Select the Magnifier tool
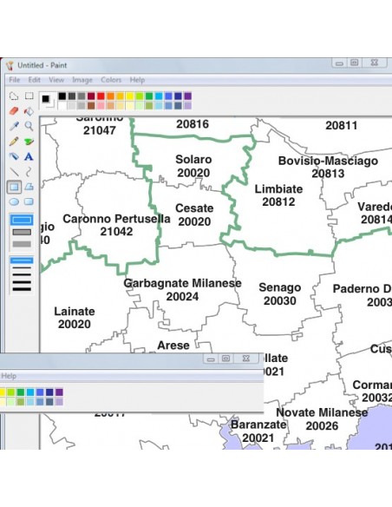Screen dimensions: 392x507 click(x=29, y=126)
